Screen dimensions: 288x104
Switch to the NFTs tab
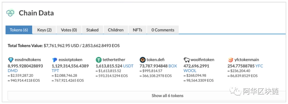pyautogui.click(x=138, y=30)
